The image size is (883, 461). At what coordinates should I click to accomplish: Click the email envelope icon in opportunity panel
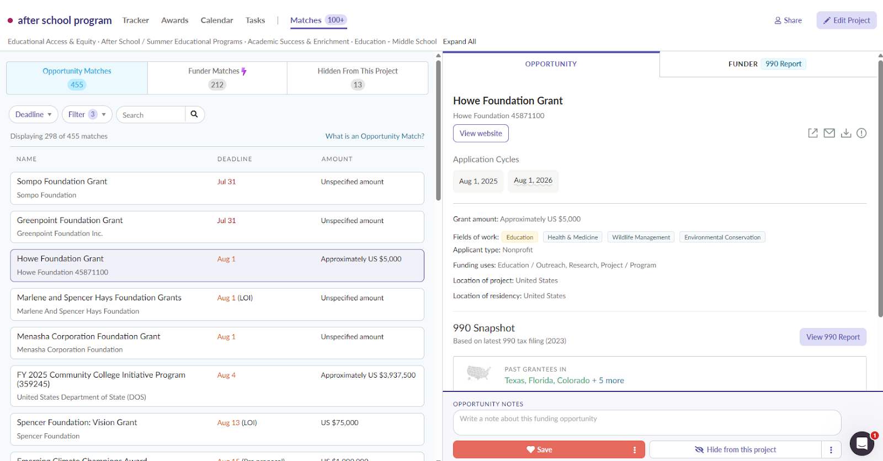tap(829, 133)
